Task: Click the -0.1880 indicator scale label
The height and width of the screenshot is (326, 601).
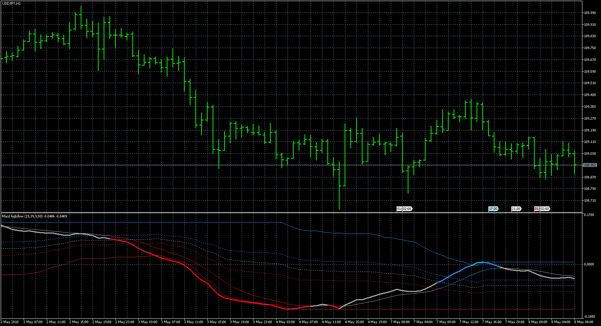Action: pos(589,317)
